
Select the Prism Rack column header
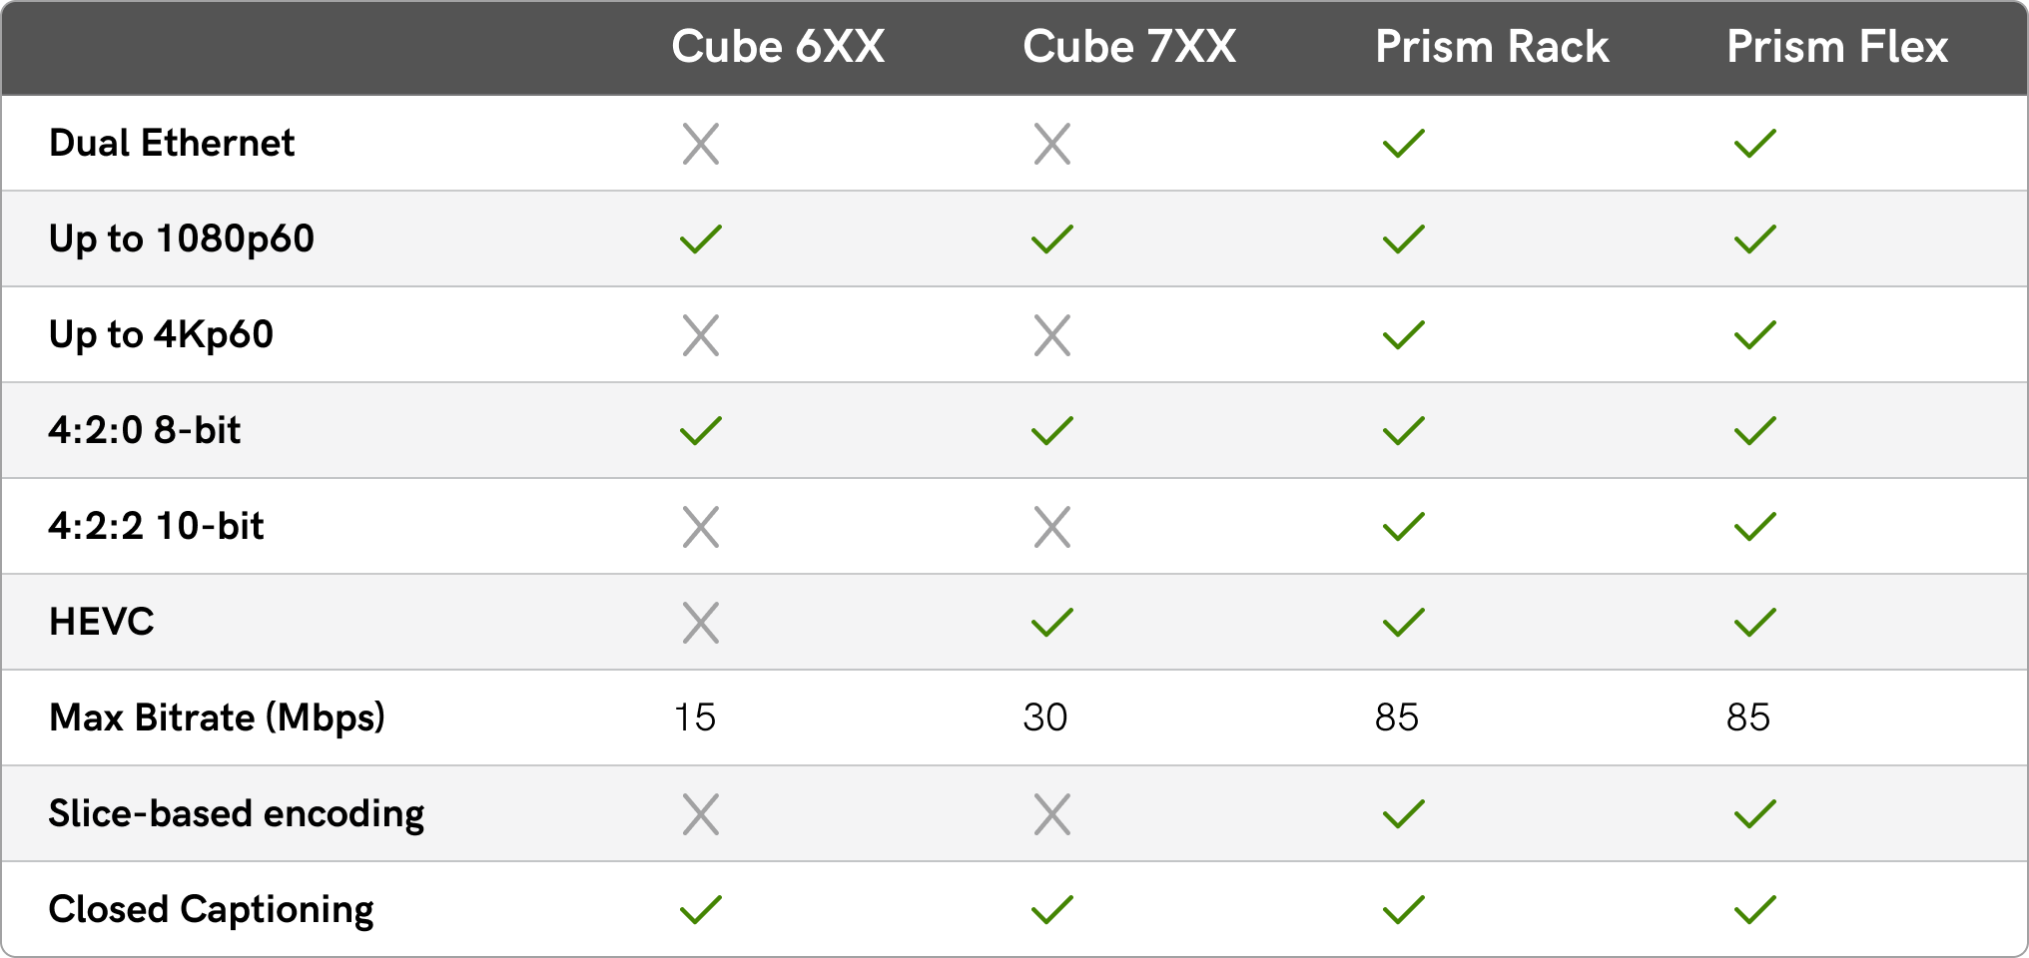pos(1492,47)
